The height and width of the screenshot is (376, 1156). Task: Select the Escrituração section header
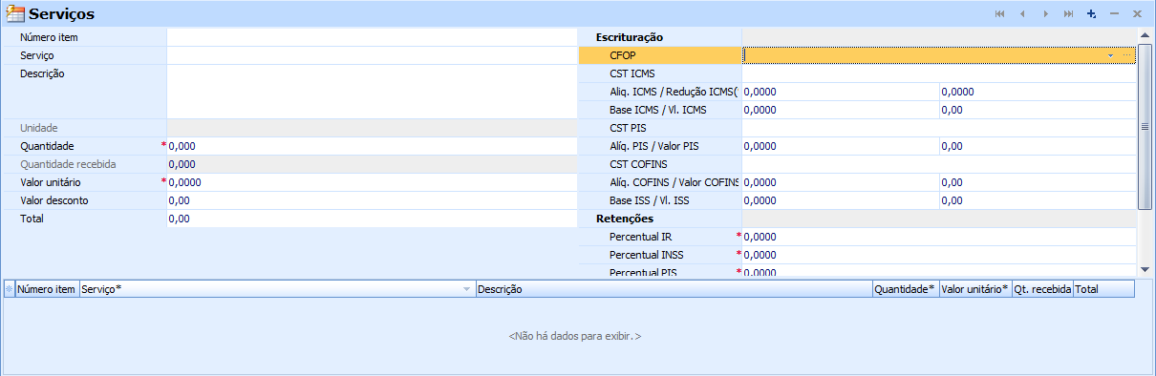pyautogui.click(x=629, y=37)
